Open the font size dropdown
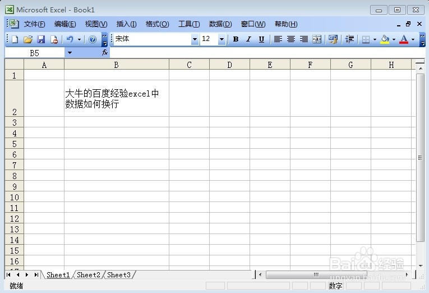The width and height of the screenshot is (429, 293). tap(222, 39)
